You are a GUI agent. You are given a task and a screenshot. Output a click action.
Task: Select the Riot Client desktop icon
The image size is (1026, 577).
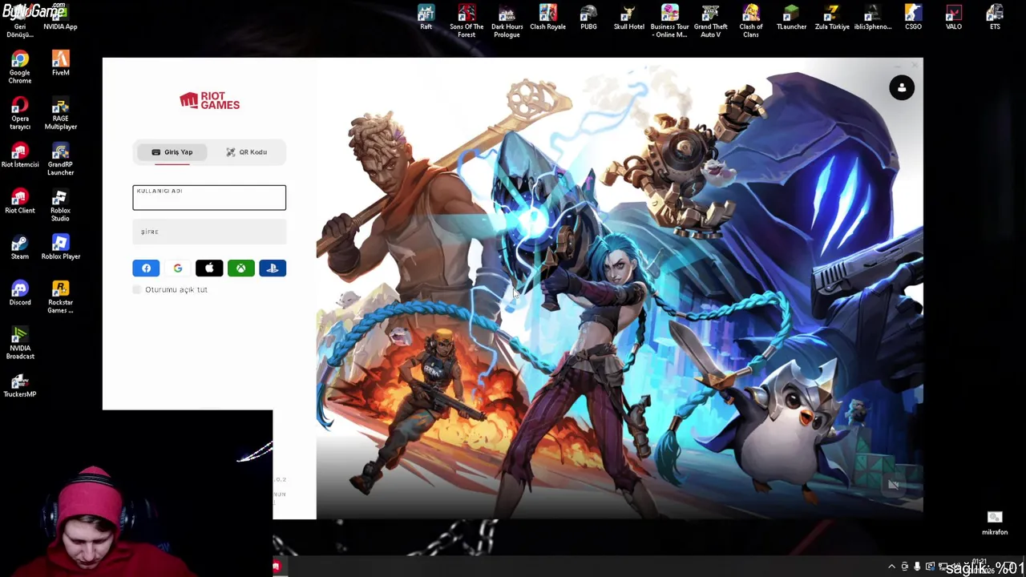20,201
